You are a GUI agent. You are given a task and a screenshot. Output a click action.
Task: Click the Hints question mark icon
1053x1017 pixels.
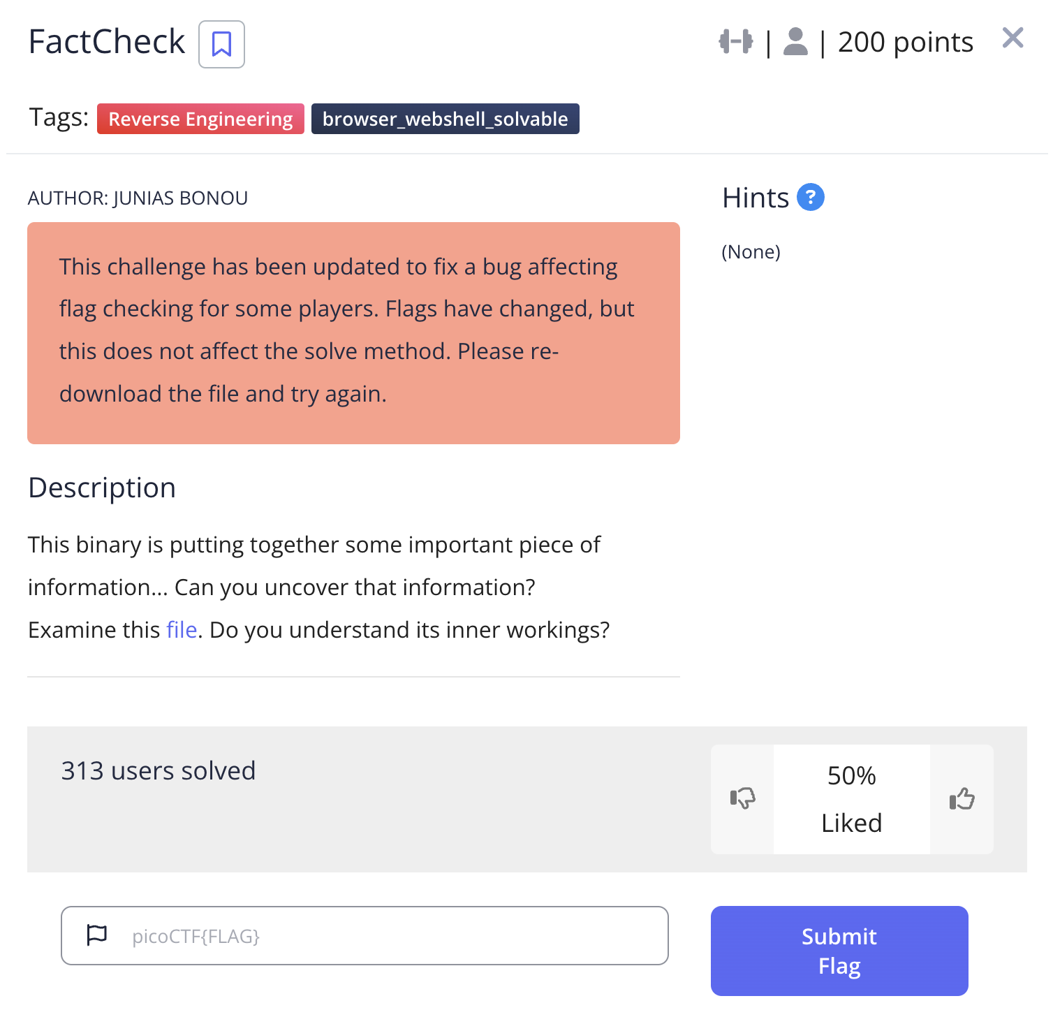[811, 197]
